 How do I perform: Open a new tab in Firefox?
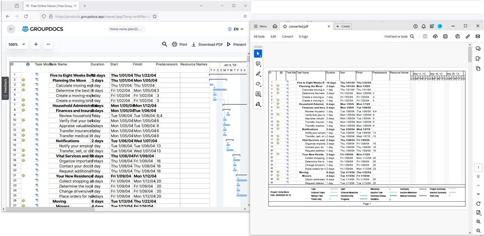(x=85, y=6)
